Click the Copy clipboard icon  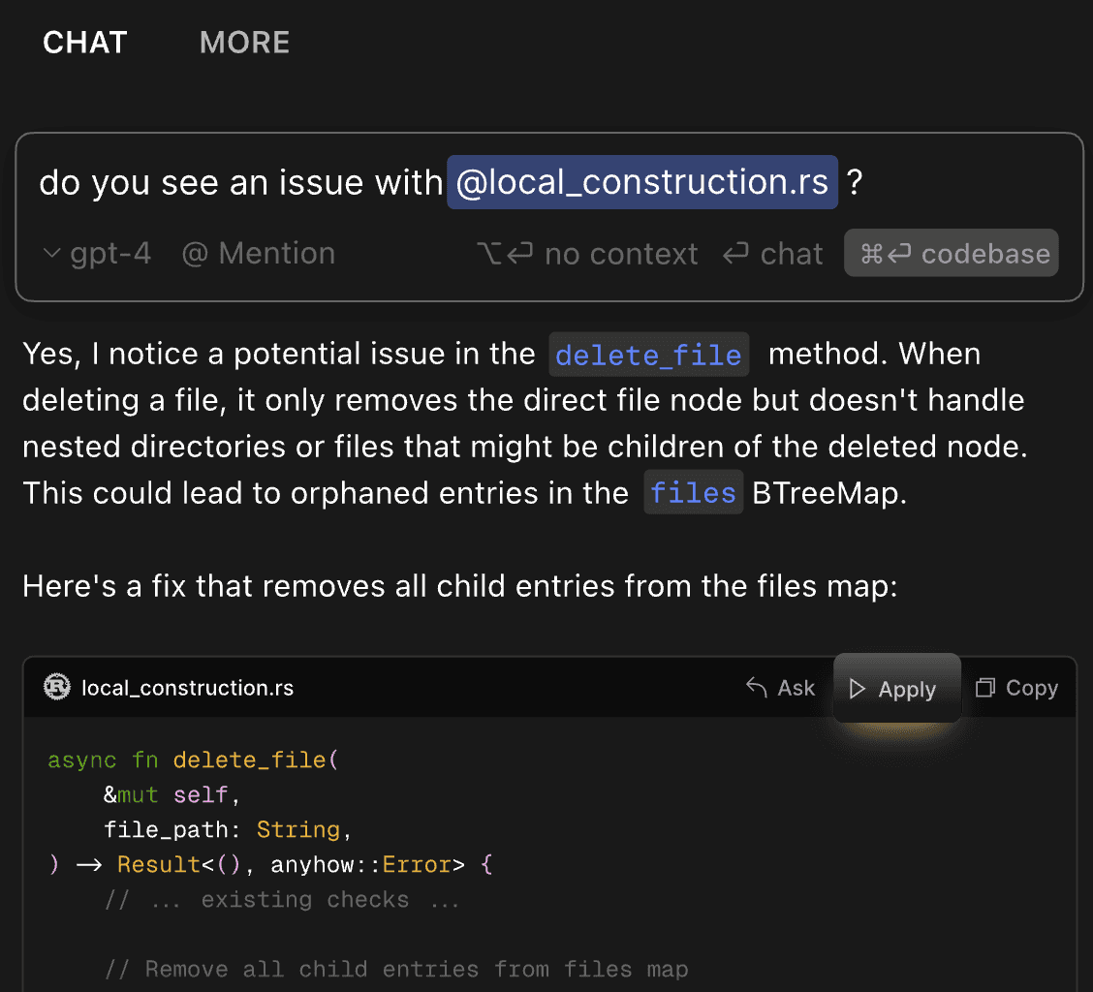(x=984, y=688)
